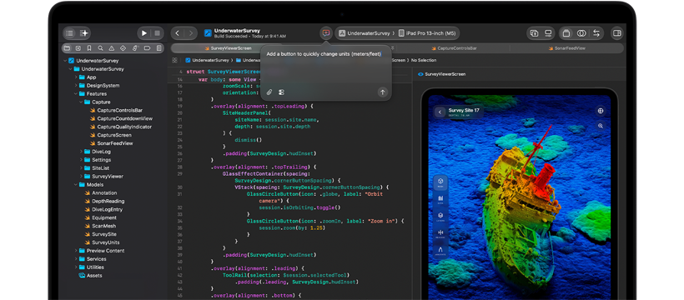Show the Bookmark navigator icon

coord(89,48)
